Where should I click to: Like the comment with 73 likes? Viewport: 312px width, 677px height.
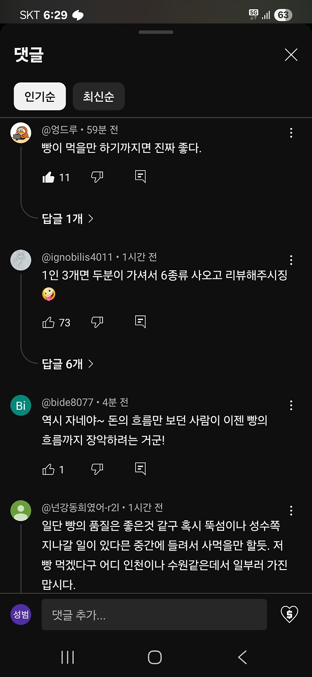[49, 321]
